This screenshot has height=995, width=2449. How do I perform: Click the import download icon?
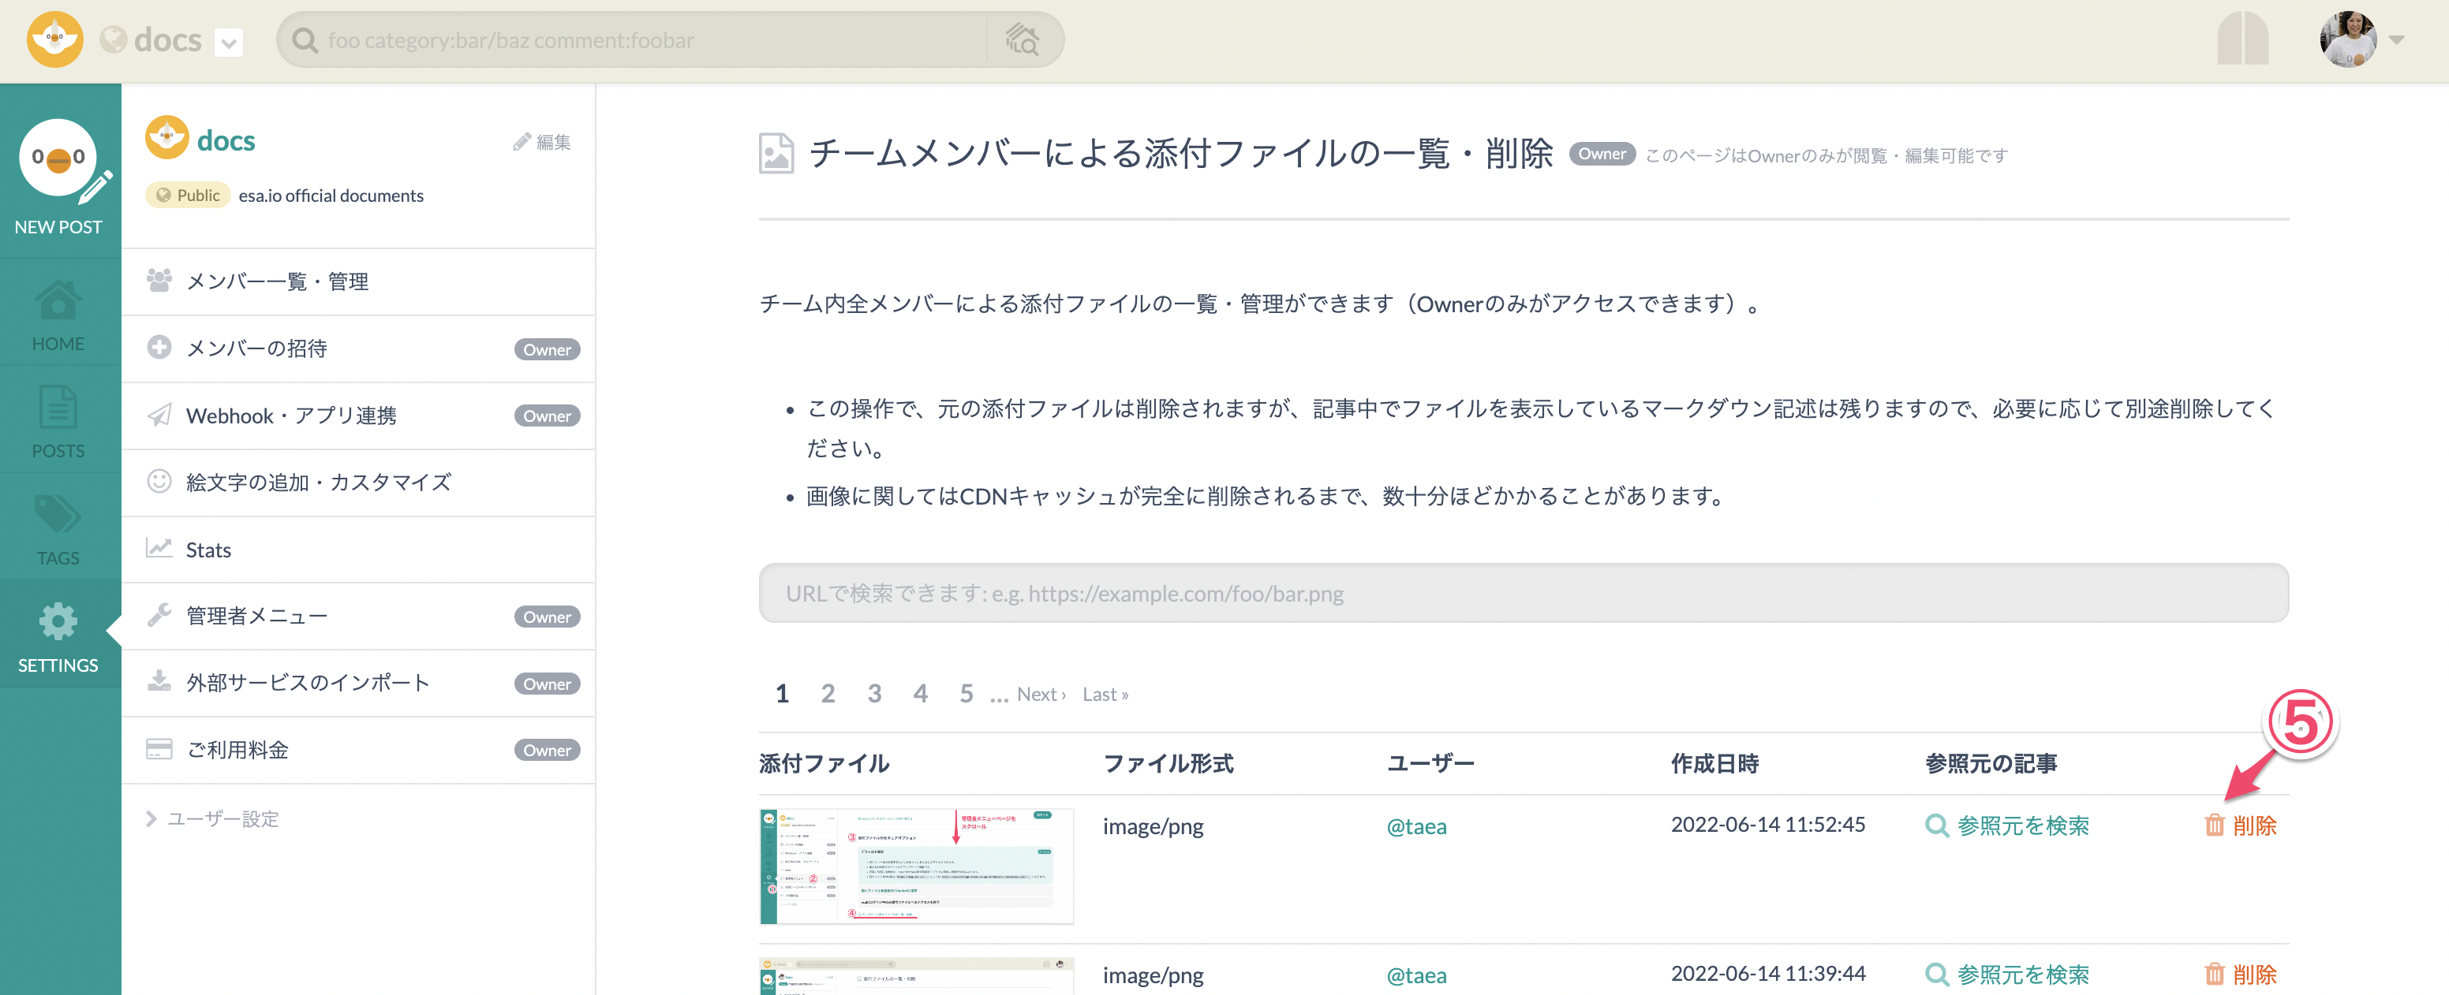[159, 681]
